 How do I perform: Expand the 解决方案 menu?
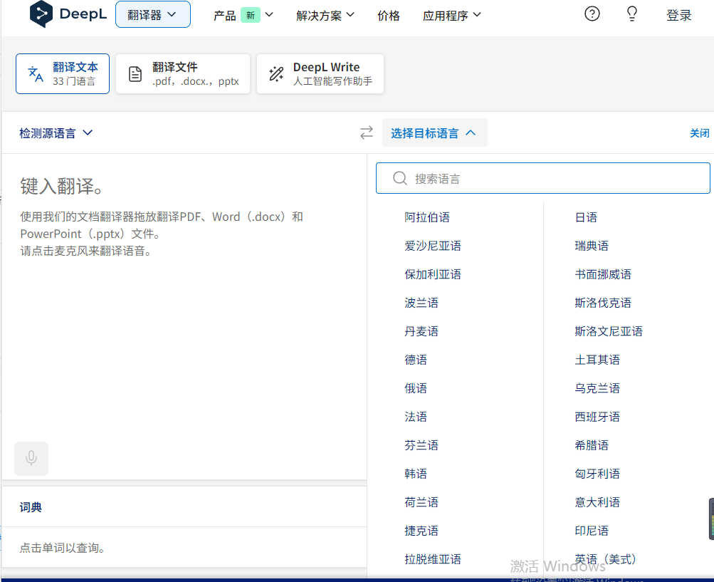(325, 16)
